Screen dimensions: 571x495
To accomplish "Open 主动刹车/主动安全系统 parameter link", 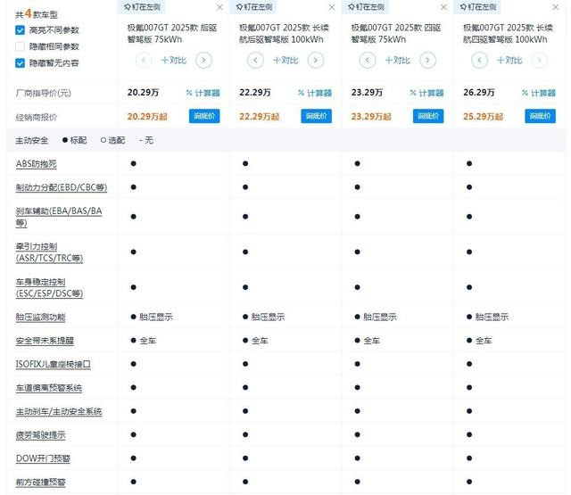I will 59,412.
